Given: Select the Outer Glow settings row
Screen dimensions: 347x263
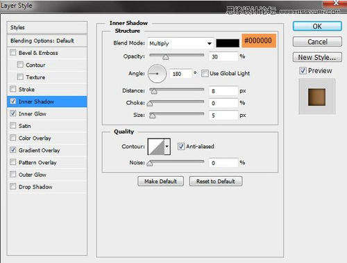Looking at the screenshot, I should pos(47,175).
